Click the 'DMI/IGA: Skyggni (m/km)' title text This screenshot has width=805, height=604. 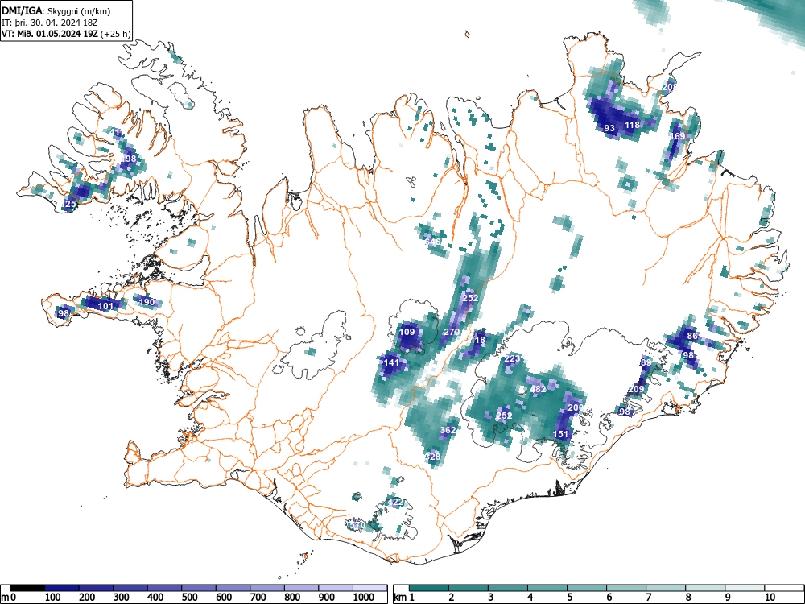click(56, 11)
